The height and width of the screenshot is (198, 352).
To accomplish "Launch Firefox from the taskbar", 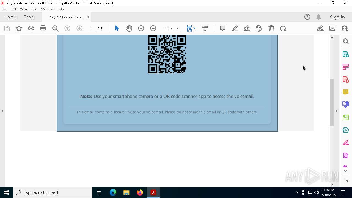I will pos(140,193).
